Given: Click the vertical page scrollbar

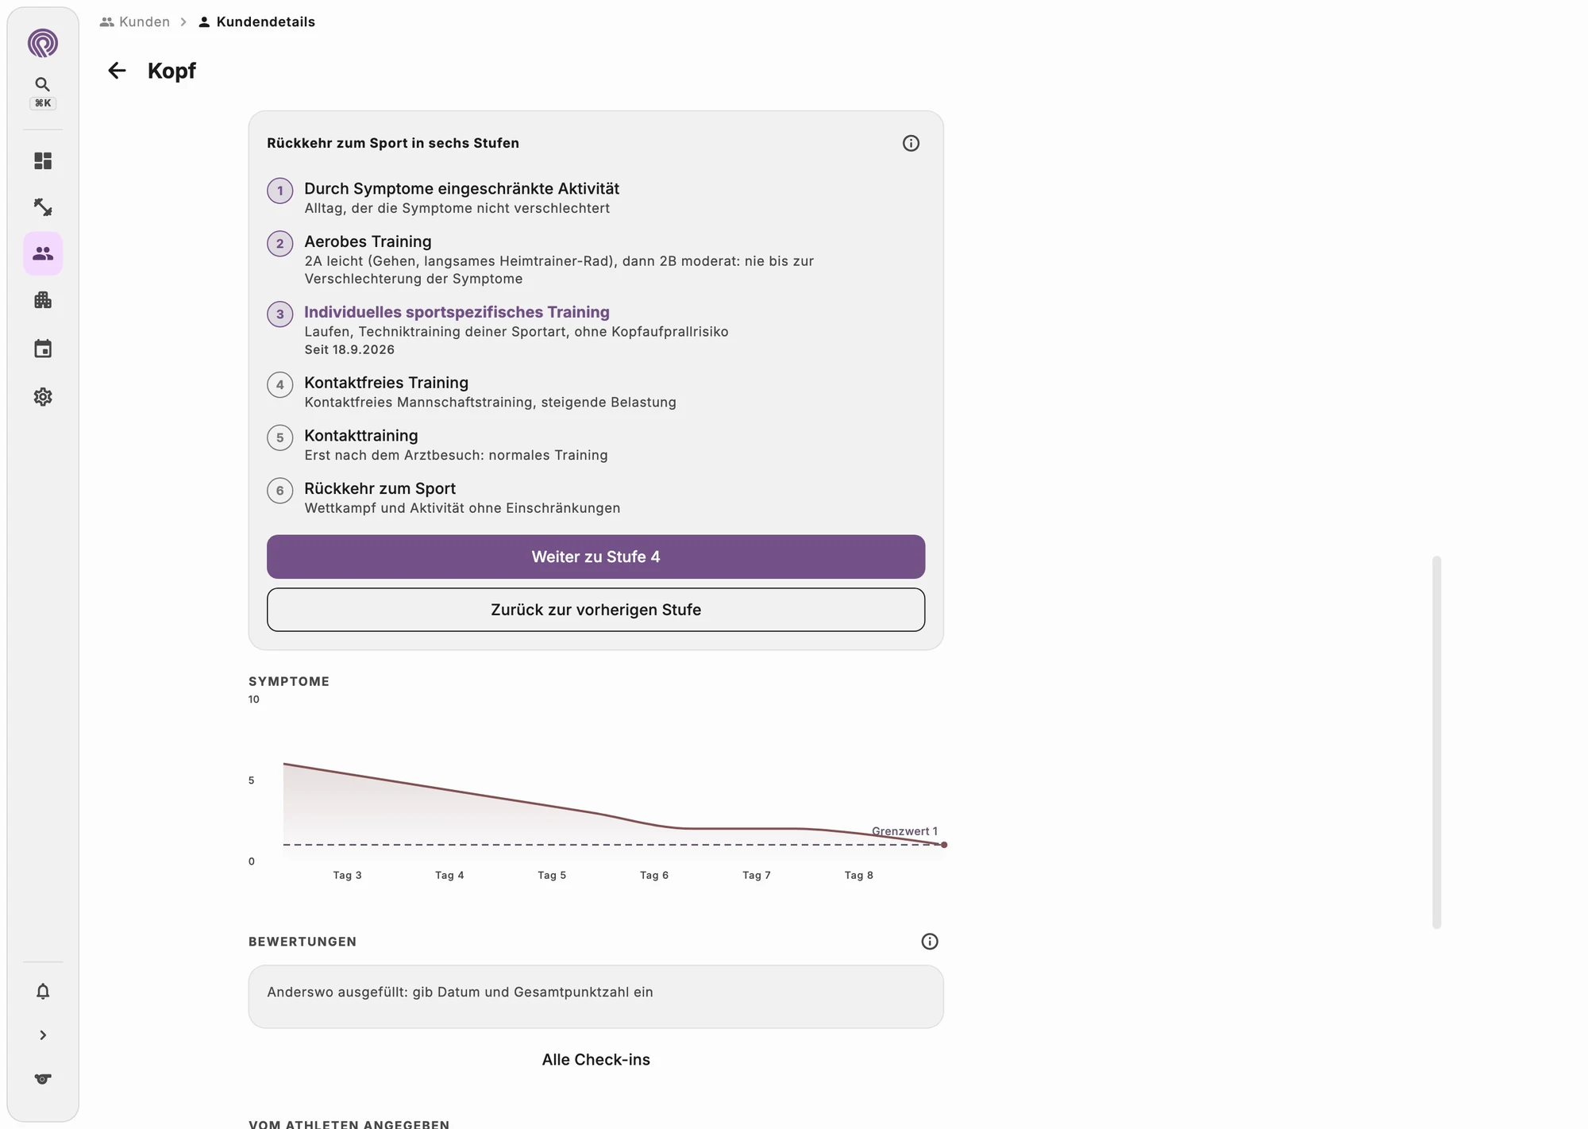Looking at the screenshot, I should [x=1436, y=742].
